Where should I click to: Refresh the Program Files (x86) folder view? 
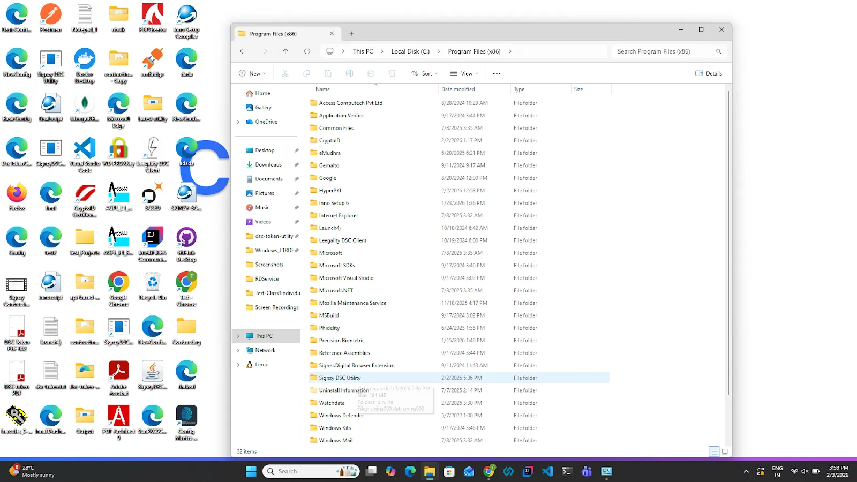pyautogui.click(x=307, y=51)
